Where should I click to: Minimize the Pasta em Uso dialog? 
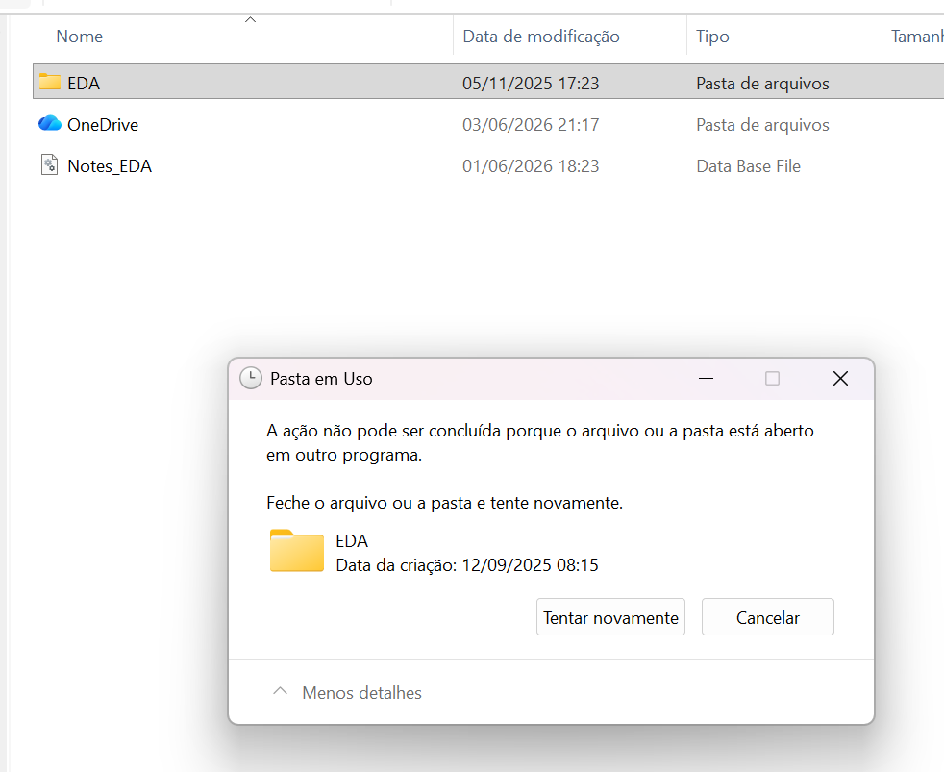706,378
